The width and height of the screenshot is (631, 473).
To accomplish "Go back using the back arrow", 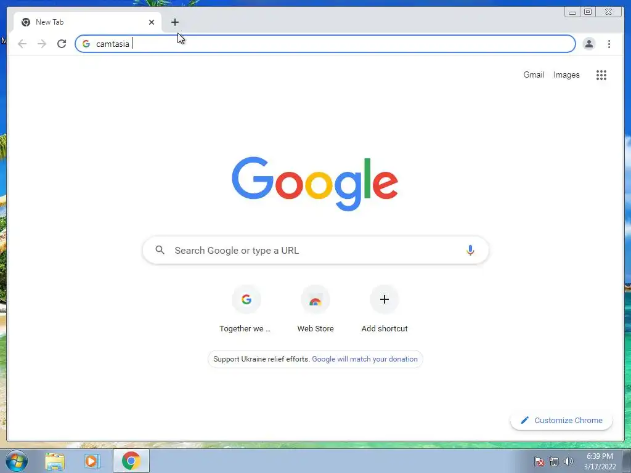I will [22, 44].
